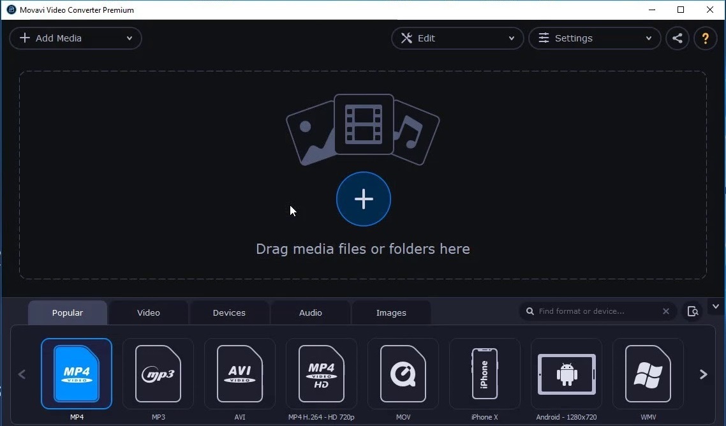Click the blue plus circle to add files
The image size is (726, 426).
click(x=364, y=199)
